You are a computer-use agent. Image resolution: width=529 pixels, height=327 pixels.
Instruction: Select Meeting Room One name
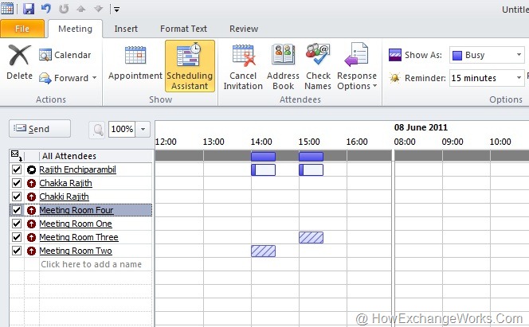[x=76, y=224]
